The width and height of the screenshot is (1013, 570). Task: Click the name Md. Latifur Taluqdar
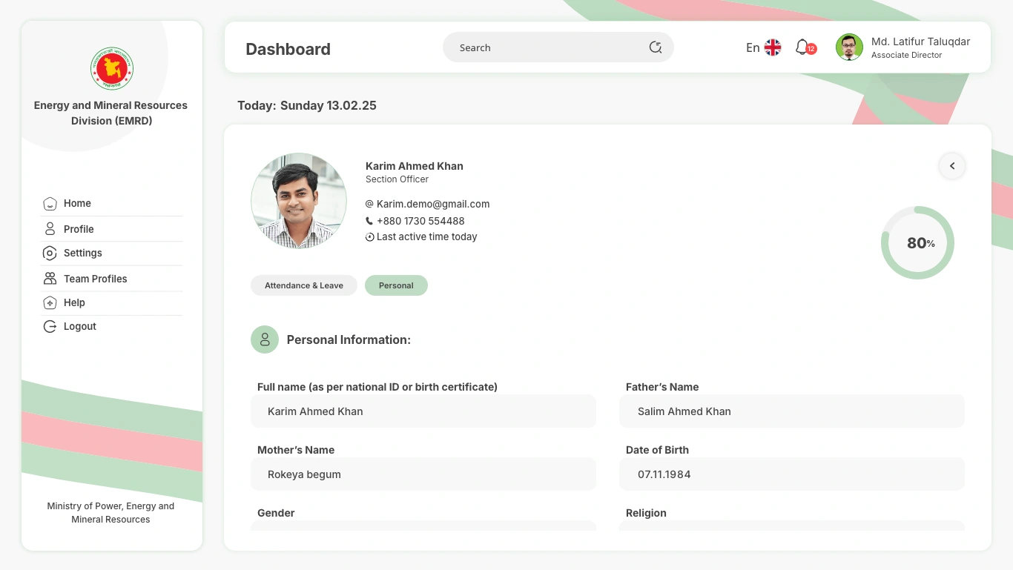921,42
